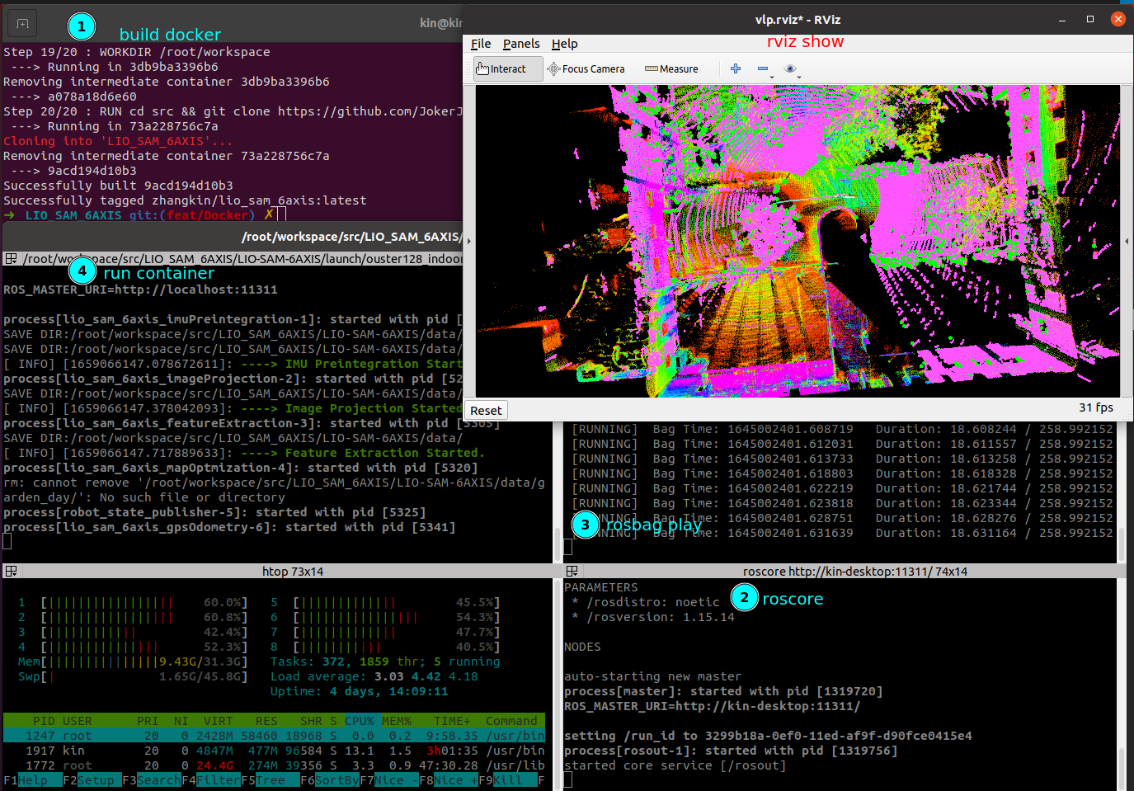Select the Interact tool in RViz

pos(507,69)
